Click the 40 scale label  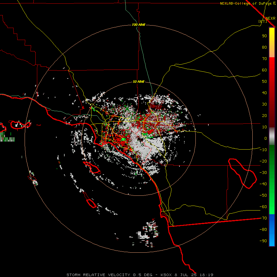264,93
